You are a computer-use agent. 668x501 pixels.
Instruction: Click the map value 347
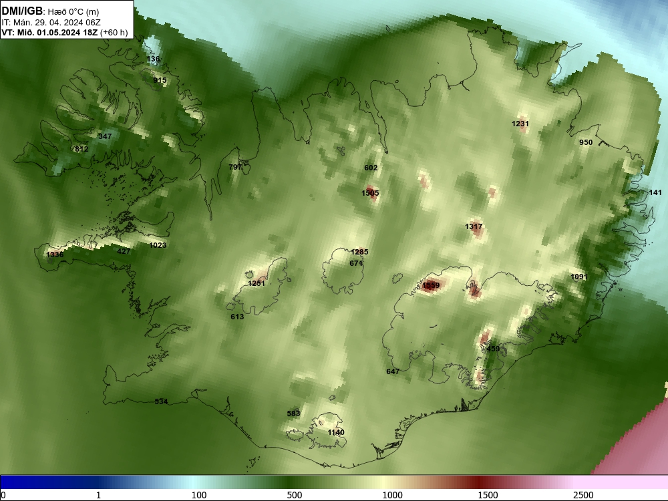pos(105,136)
